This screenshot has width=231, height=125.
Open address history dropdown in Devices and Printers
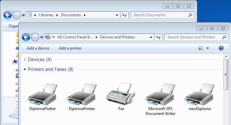(151, 37)
